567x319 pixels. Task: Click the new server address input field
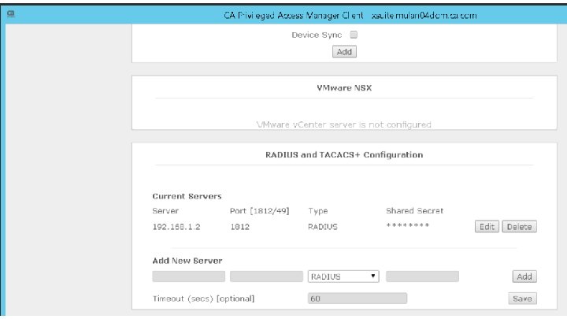tap(188, 276)
